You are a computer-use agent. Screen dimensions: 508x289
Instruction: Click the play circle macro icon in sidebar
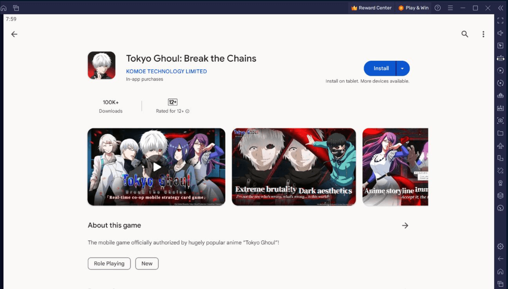[500, 71]
